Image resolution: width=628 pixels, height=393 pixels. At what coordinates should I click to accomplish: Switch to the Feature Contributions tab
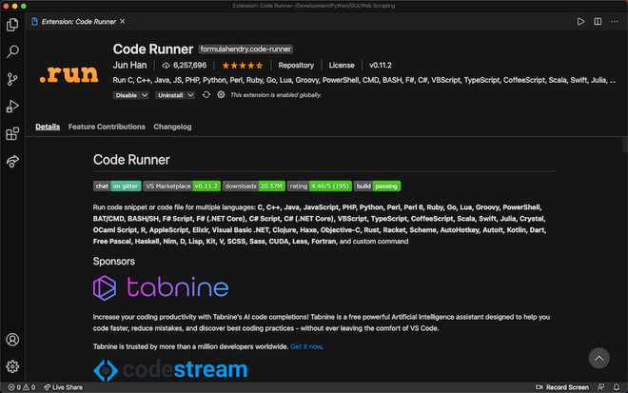(x=107, y=127)
